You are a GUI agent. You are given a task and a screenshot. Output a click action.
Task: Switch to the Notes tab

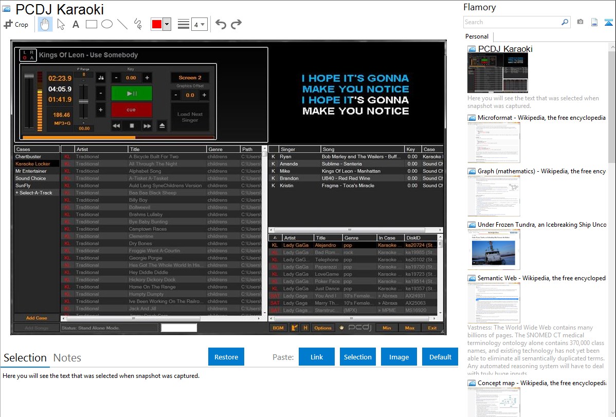pyautogui.click(x=67, y=358)
